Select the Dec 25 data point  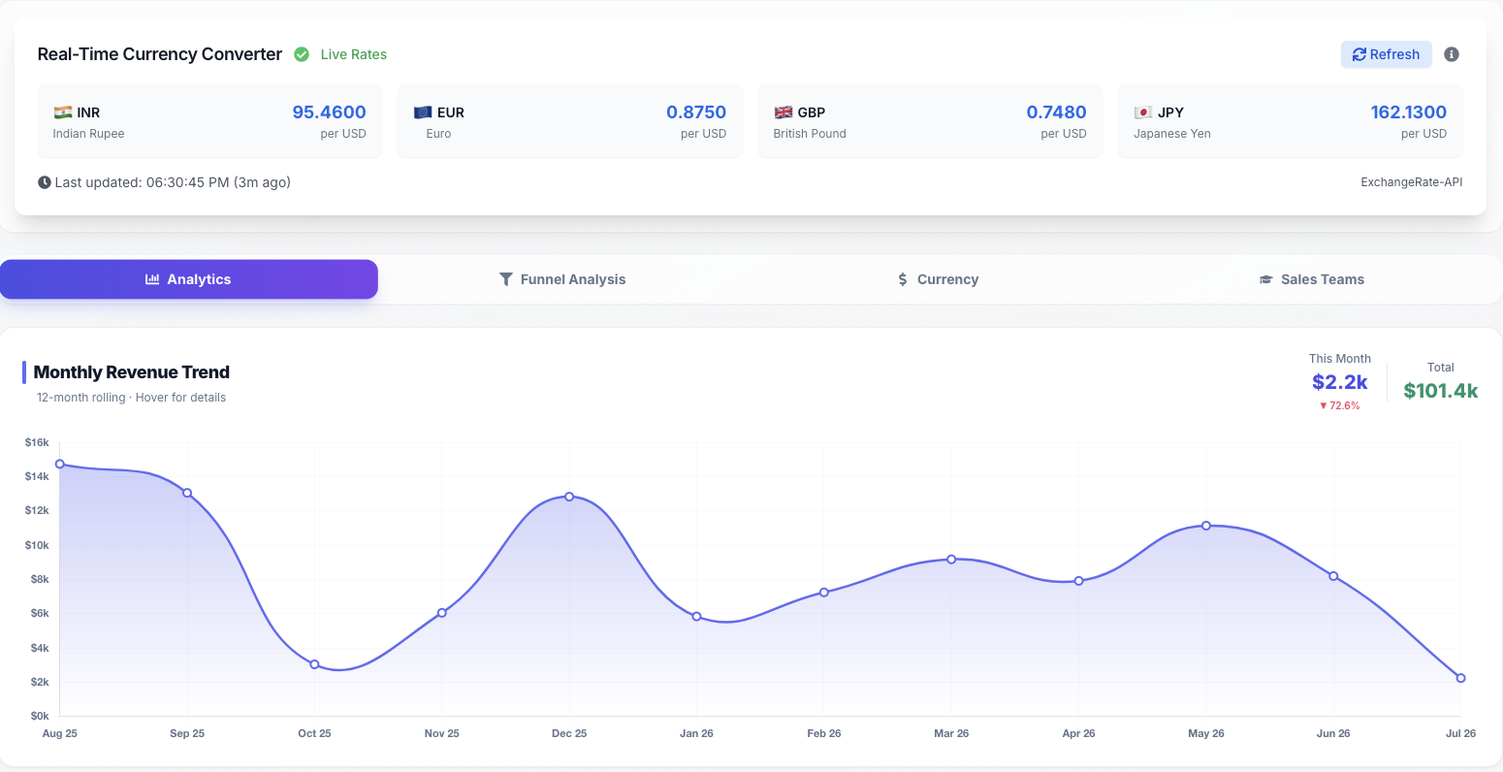(569, 497)
